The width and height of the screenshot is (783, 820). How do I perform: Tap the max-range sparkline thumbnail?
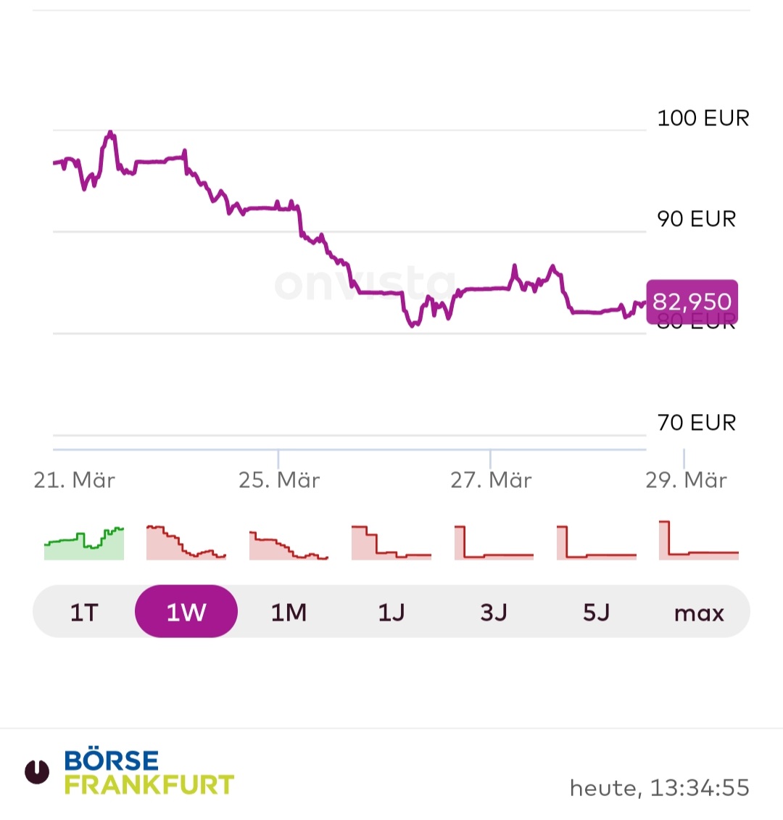699,541
